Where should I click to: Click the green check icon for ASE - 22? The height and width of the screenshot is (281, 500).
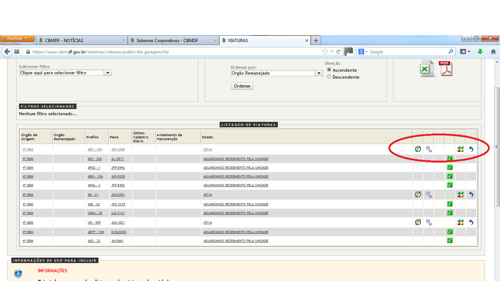coord(450,204)
